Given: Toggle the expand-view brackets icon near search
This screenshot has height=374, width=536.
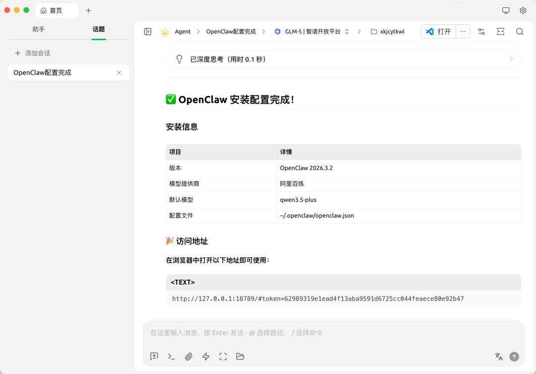Looking at the screenshot, I should click(x=500, y=31).
